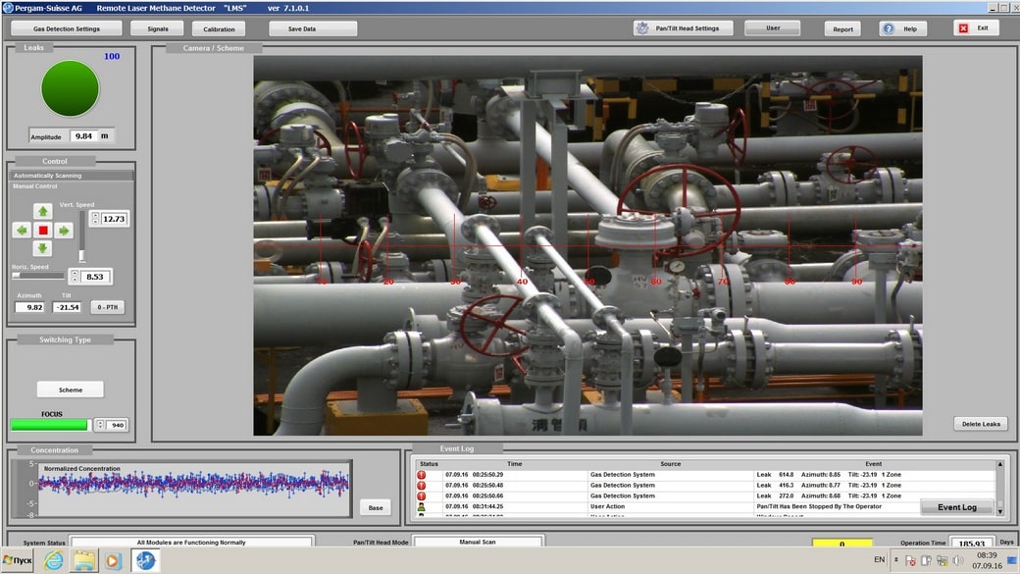The height and width of the screenshot is (574, 1020).
Task: Adjust the Vert. Speed vertical slider
Action: pyautogui.click(x=82, y=237)
